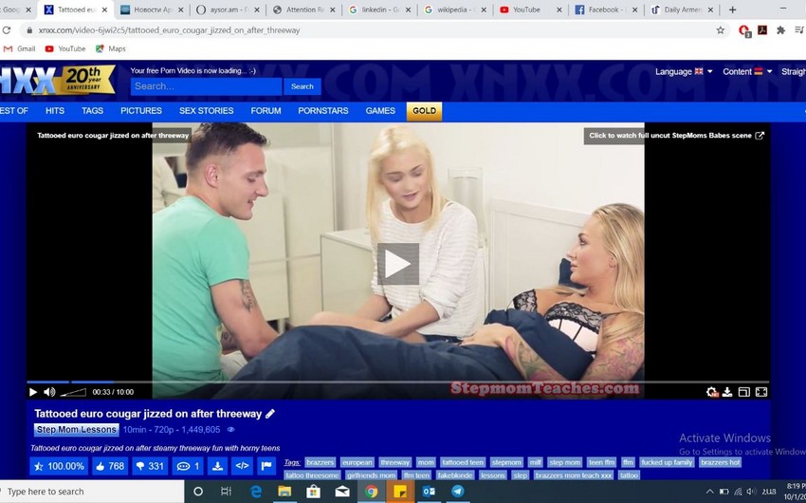Open the Gmail bookmark link

[x=19, y=48]
